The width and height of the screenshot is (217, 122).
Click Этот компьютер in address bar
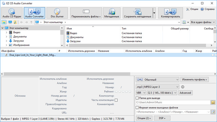click(53, 22)
